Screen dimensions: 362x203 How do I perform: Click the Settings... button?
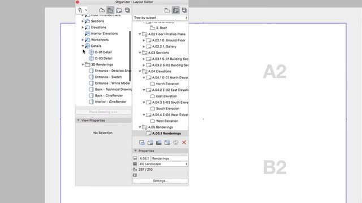[x=161, y=181]
